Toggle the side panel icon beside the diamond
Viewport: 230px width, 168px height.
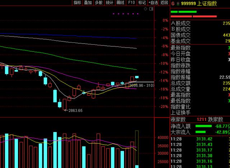click(x=151, y=9)
